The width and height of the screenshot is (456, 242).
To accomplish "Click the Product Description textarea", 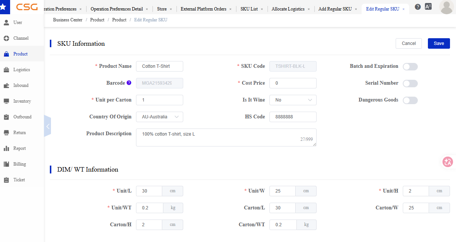I will tap(226, 137).
